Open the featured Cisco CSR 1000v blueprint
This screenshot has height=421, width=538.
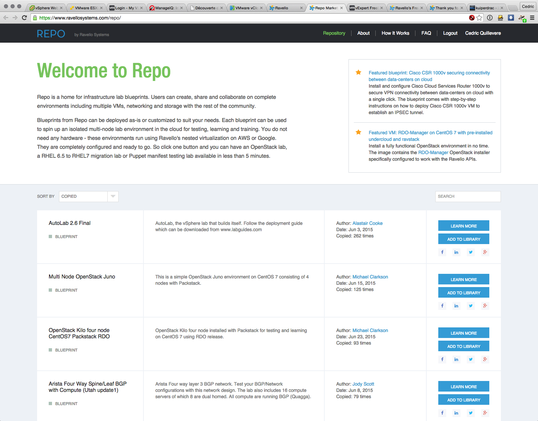pos(429,76)
